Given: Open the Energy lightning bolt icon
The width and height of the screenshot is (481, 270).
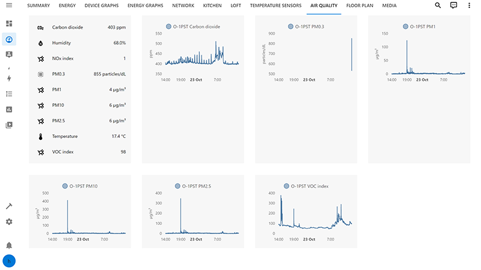Looking at the screenshot, I should coord(9,79).
